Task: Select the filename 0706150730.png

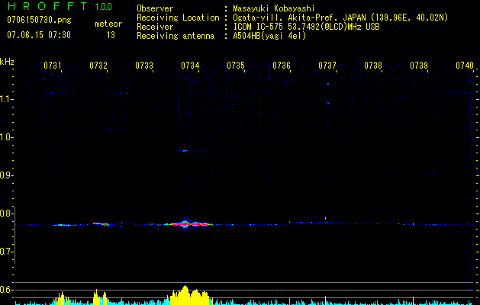Action: pos(39,20)
